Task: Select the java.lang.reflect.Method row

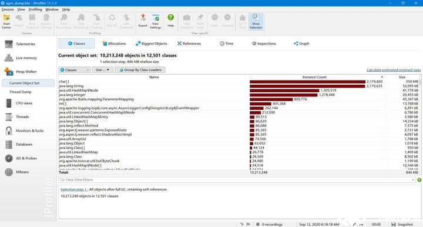Action: pyautogui.click(x=239, y=126)
